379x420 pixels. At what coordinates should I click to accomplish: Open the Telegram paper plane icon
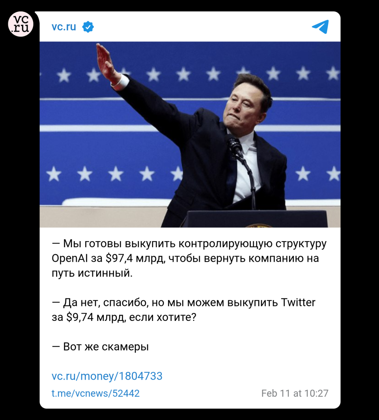320,27
